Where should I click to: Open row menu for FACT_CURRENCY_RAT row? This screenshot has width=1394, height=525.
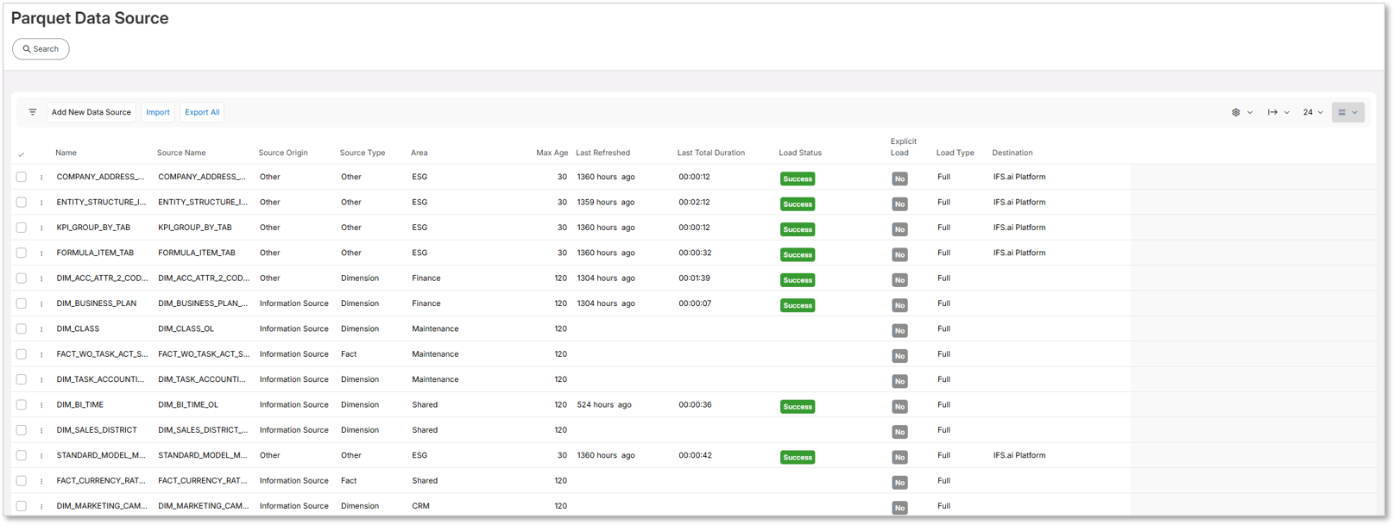click(x=41, y=481)
